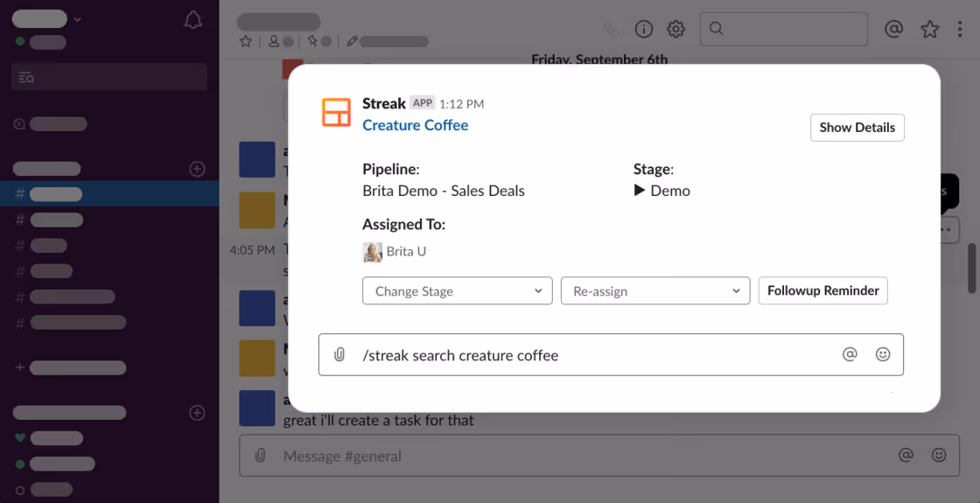Click the APP badge beside Streak

pyautogui.click(x=423, y=103)
